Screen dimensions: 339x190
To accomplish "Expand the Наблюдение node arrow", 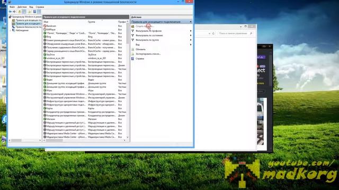I will pos(10,31).
